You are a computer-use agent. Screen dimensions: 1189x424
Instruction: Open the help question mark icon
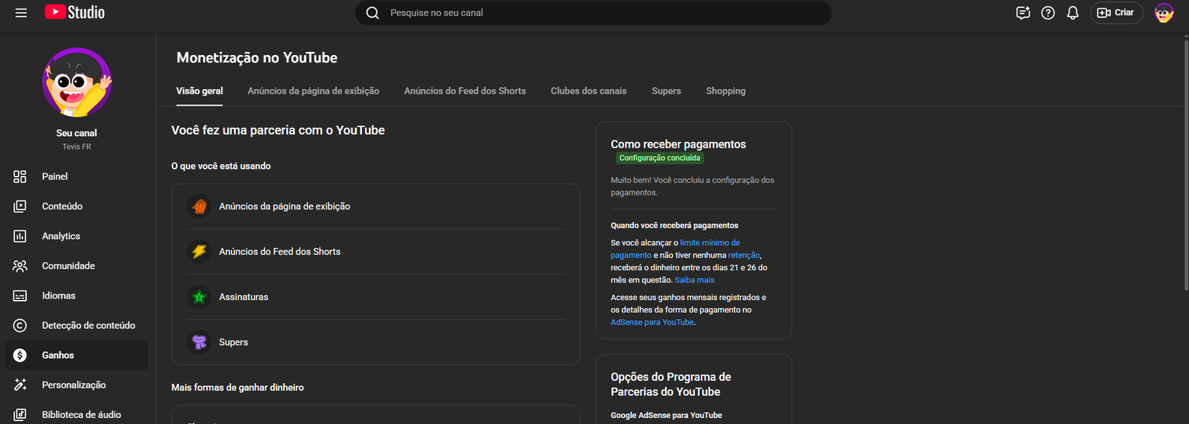1048,13
